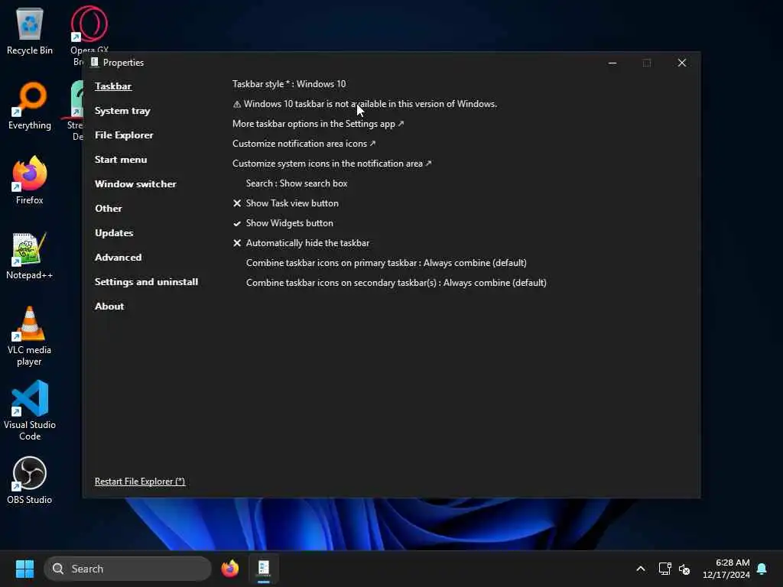The width and height of the screenshot is (783, 587).
Task: Launch Firefox from the desktop
Action: pyautogui.click(x=30, y=180)
